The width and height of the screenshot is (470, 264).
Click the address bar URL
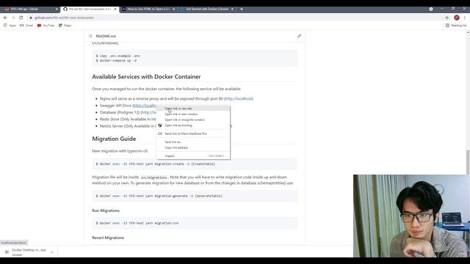(64, 18)
